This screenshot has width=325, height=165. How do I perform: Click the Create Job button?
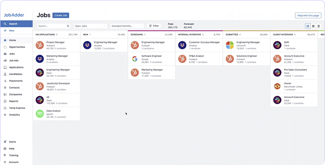61,15
